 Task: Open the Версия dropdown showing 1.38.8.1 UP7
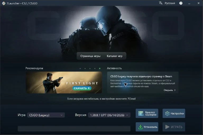point(109,115)
